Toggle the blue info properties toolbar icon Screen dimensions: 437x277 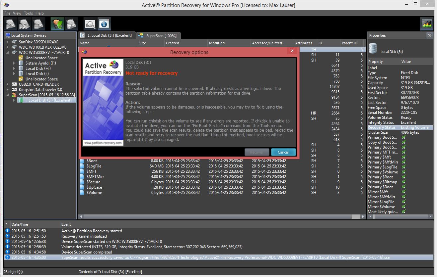104,24
